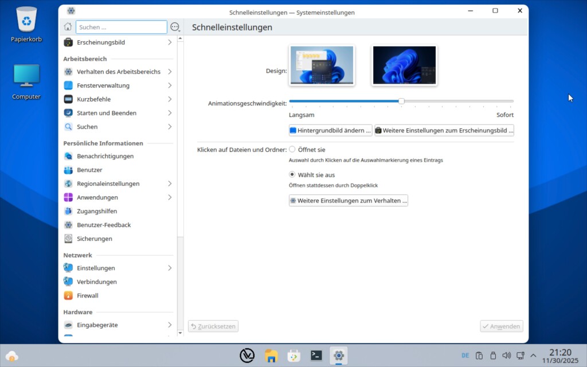Launch the terminal from the taskbar

tap(316, 356)
